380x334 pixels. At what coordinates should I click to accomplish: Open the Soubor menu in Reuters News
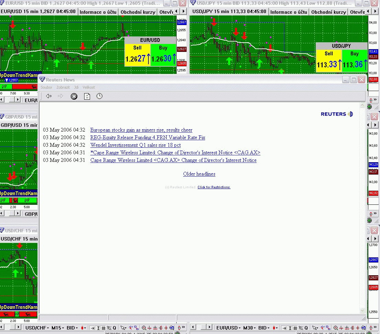coord(46,87)
